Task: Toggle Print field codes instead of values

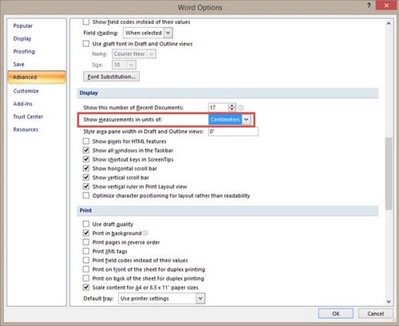Action: coord(86,260)
